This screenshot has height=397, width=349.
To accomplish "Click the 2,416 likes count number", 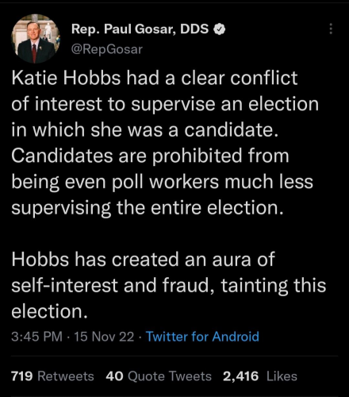I will [x=240, y=376].
